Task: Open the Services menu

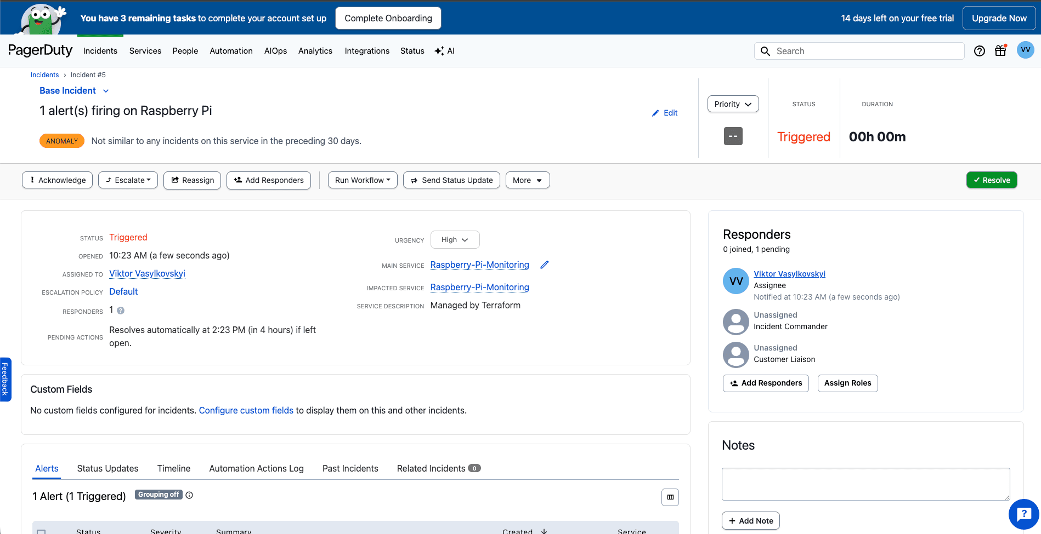Action: click(x=145, y=51)
